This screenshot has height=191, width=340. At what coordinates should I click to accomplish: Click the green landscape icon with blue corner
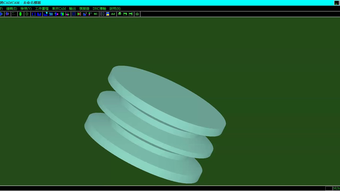(x=131, y=14)
